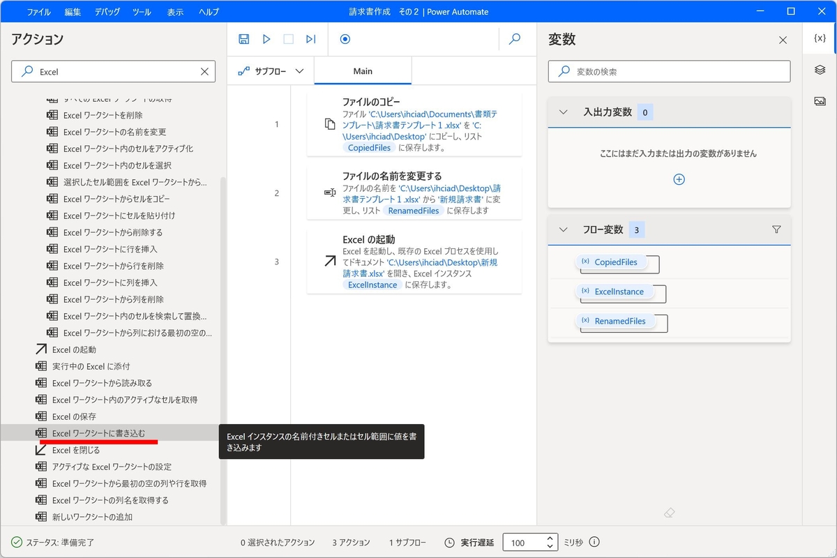The image size is (837, 558).
Task: Switch to the Main subflow tab
Action: [363, 71]
